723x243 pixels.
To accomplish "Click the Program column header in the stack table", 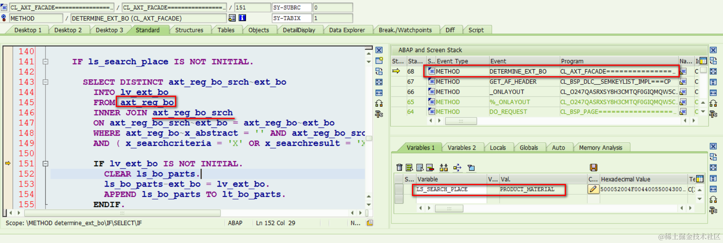I will point(619,61).
